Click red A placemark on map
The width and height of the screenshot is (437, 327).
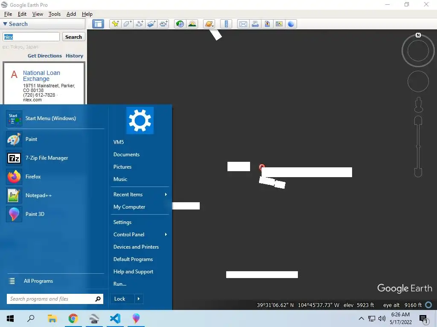262,167
